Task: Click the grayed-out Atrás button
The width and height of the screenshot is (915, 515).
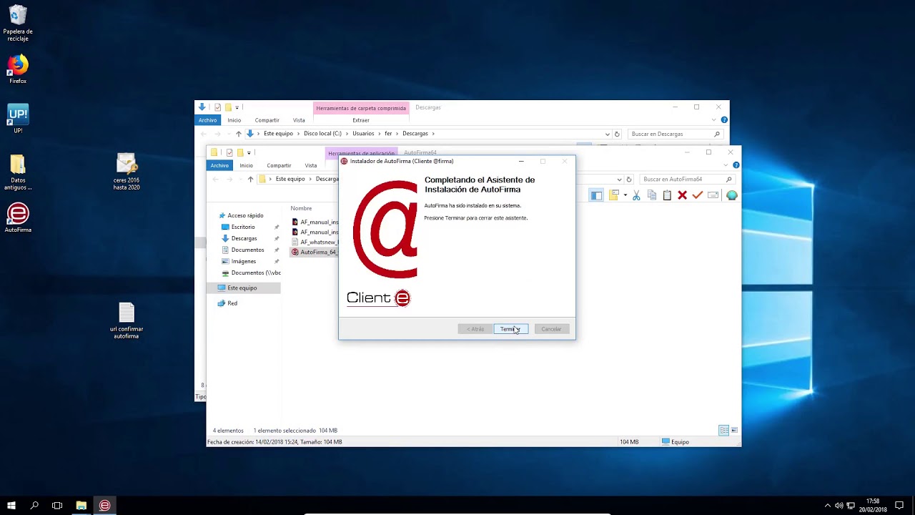Action: 475,329
